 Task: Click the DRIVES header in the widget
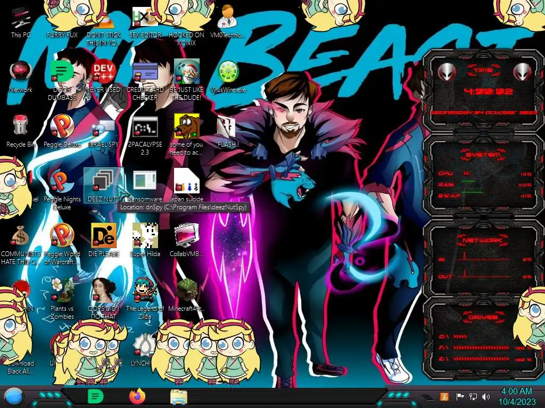[x=483, y=317]
